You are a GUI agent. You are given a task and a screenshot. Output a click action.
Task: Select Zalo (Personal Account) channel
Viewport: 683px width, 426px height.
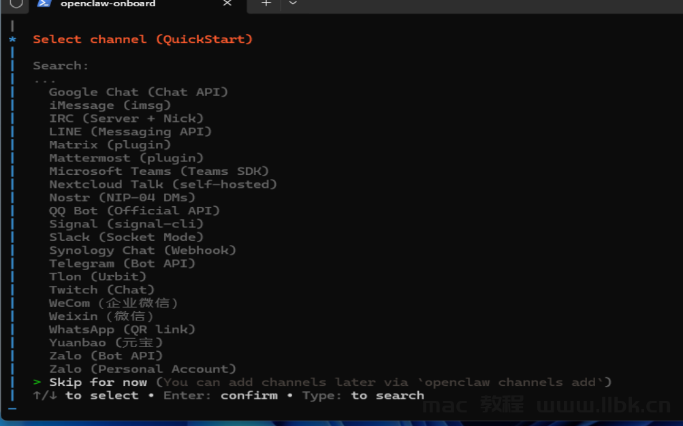pos(142,369)
